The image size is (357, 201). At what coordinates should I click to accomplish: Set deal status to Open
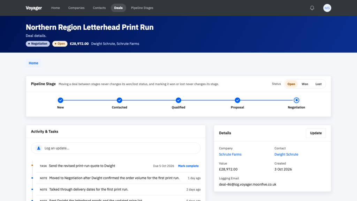(291, 84)
